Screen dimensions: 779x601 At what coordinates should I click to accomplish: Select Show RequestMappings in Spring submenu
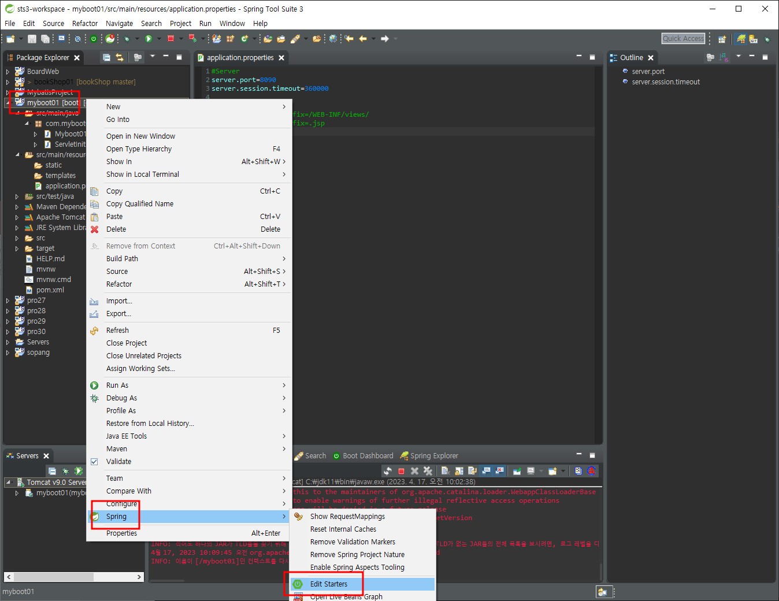point(362,517)
